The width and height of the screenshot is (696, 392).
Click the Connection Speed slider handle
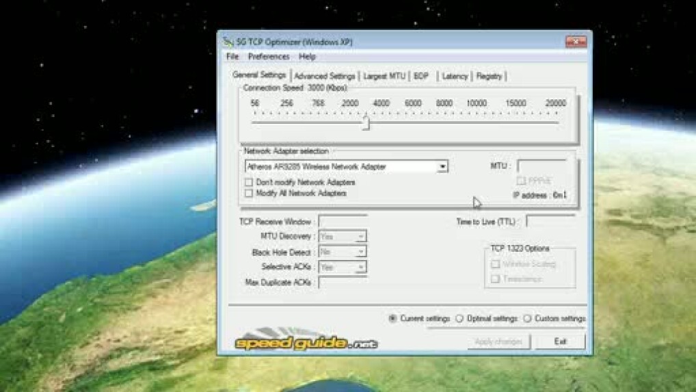coord(366,123)
